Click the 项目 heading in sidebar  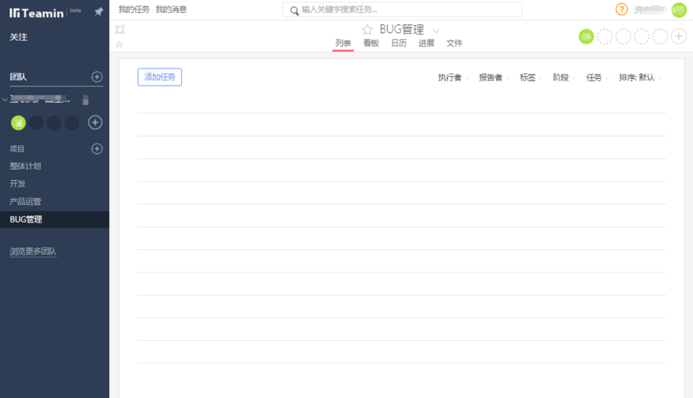17,149
